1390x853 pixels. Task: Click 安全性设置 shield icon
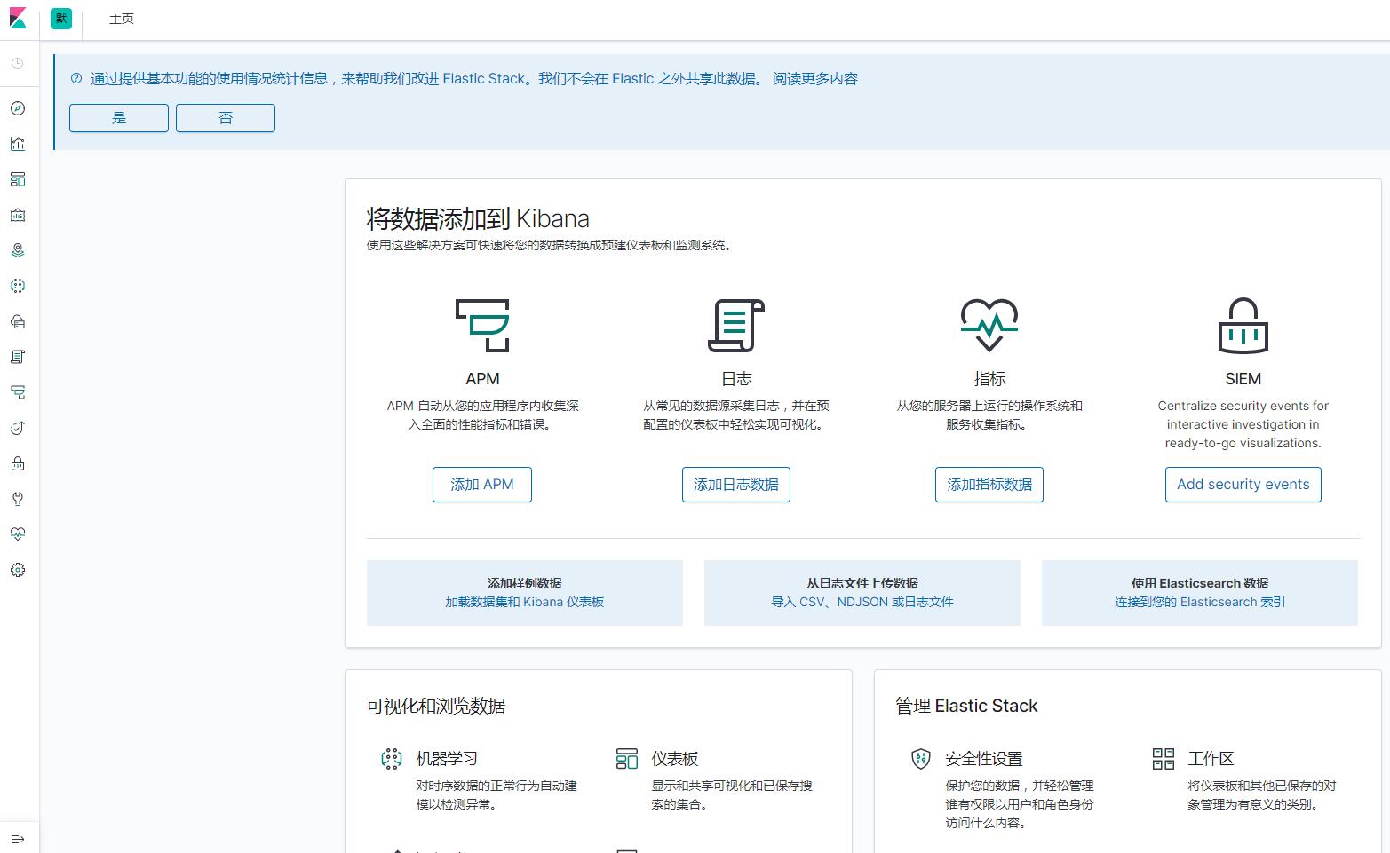(921, 759)
